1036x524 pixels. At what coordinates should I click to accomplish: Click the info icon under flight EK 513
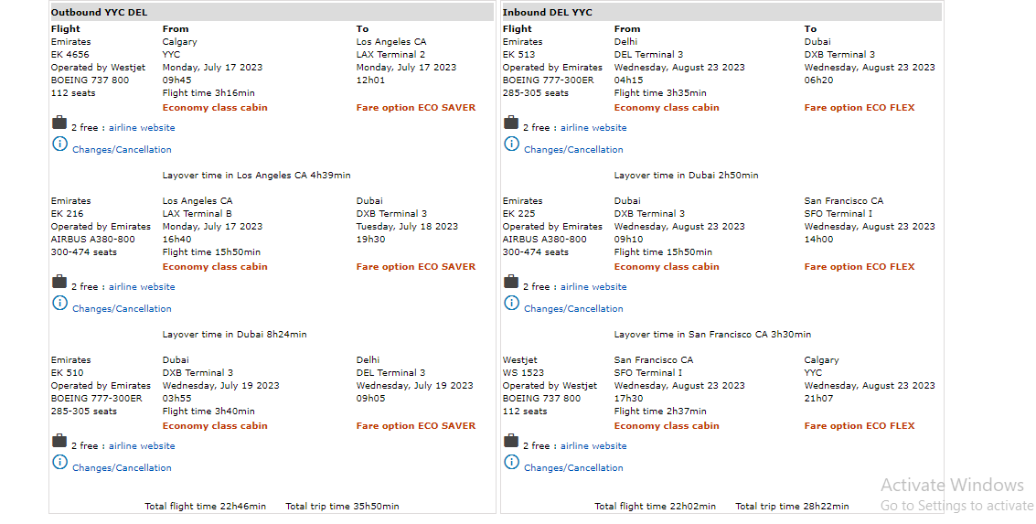coord(511,144)
